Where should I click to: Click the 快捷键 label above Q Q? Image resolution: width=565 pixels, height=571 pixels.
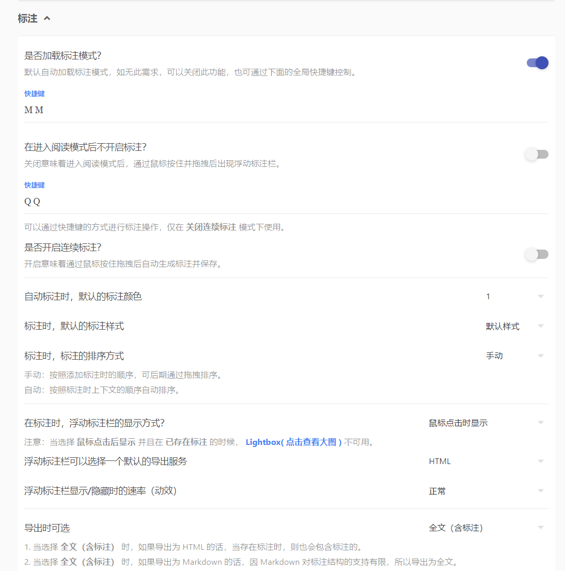[34, 185]
